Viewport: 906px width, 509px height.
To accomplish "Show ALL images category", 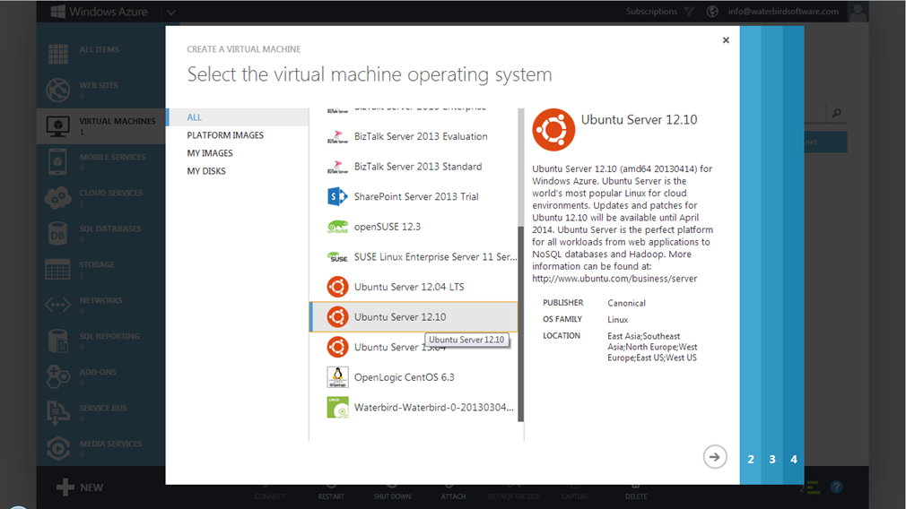I will coord(238,117).
